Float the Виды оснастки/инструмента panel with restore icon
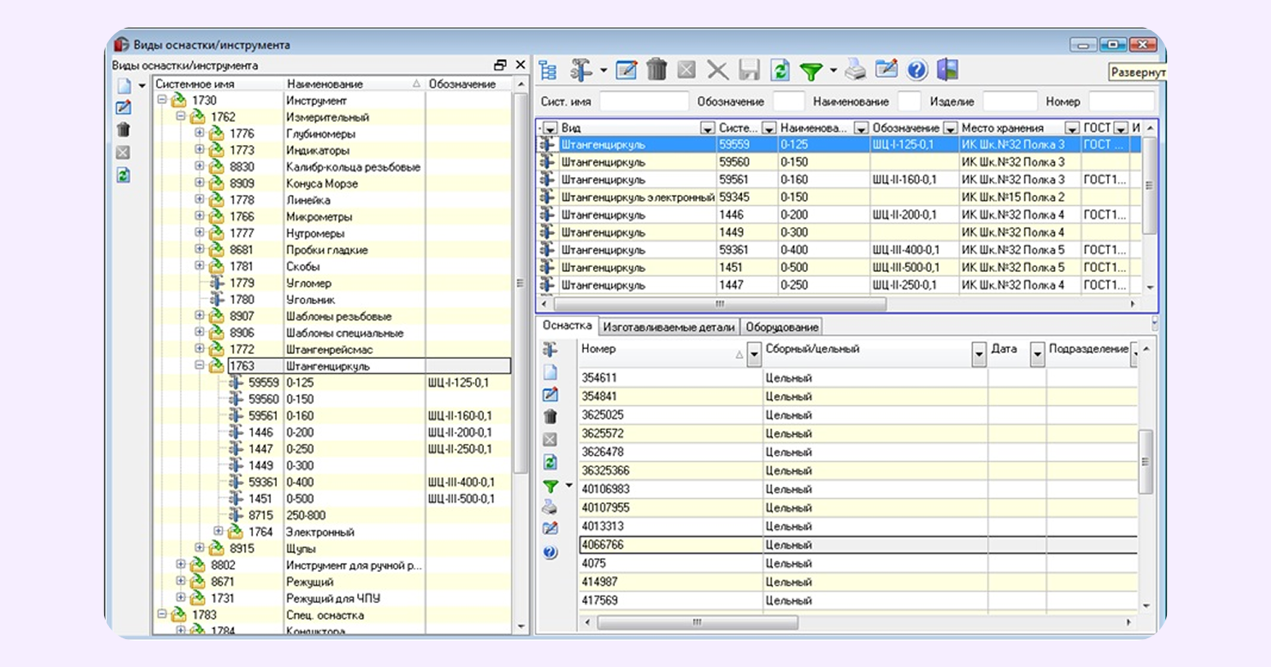 point(500,65)
